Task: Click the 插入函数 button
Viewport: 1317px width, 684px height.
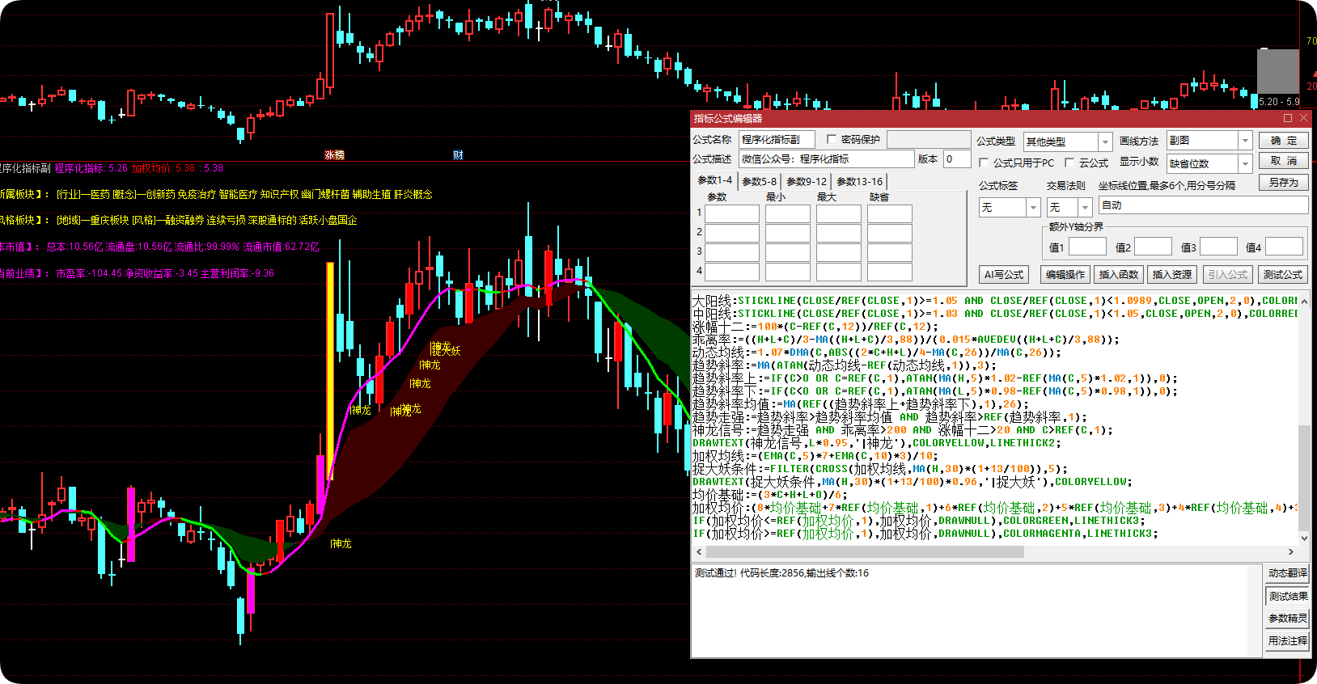Action: point(1118,275)
